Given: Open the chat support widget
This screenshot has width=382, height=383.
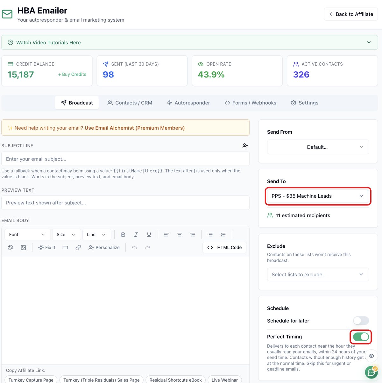Looking at the screenshot, I should pos(371,372).
